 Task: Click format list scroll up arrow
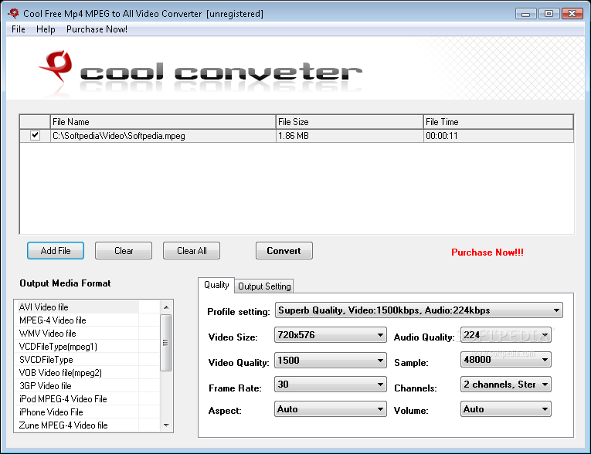166,307
